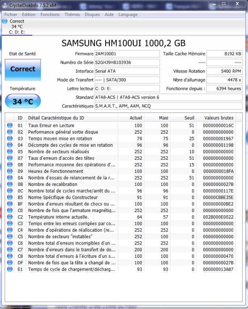Click the 34 °C temperature button
The image size is (248, 309).
pyautogui.click(x=23, y=101)
